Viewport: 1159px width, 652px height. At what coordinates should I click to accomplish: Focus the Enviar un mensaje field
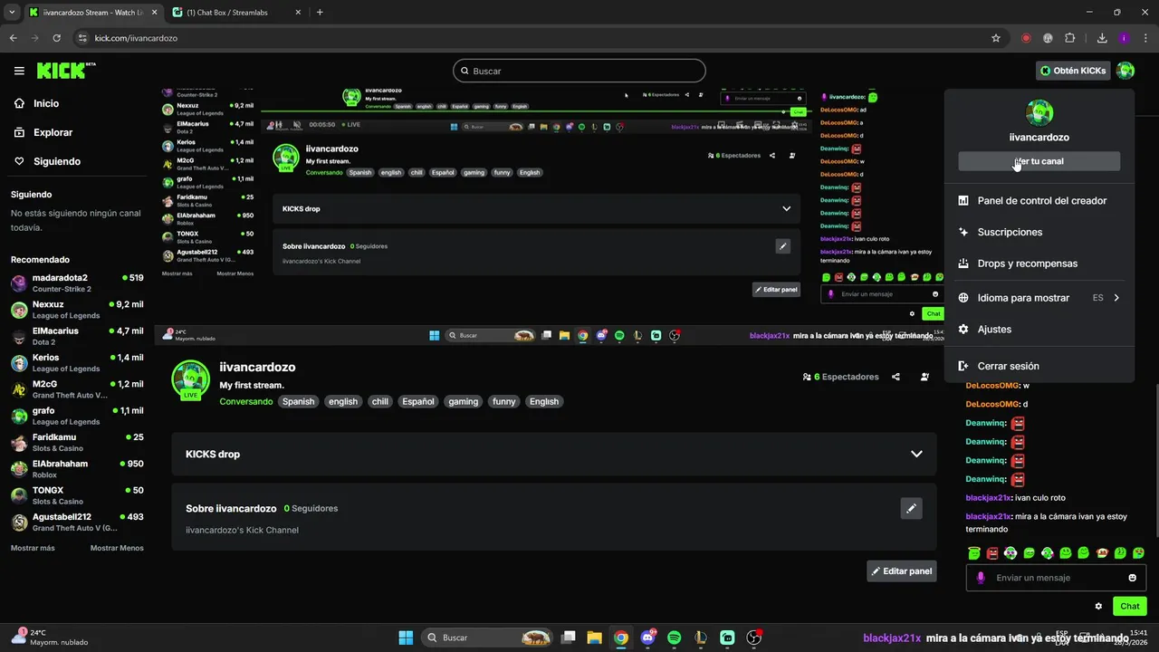[x=1056, y=578]
